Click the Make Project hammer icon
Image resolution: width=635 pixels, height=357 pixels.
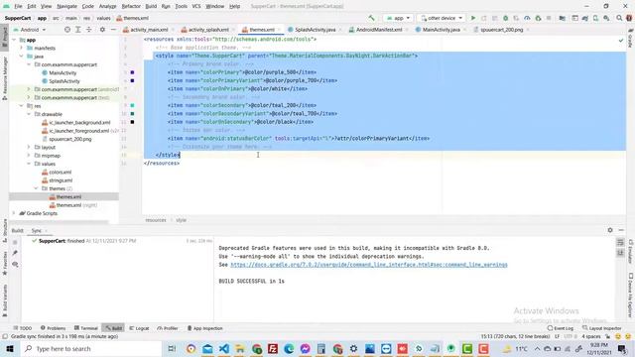tap(371, 18)
